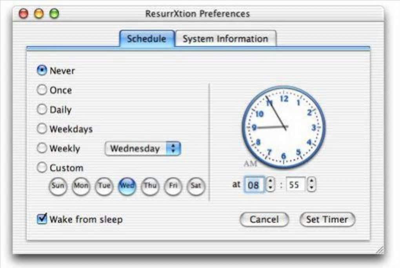Deselect the highlighted Wed day button
Viewport: 400px width, 268px height.
[x=127, y=186]
